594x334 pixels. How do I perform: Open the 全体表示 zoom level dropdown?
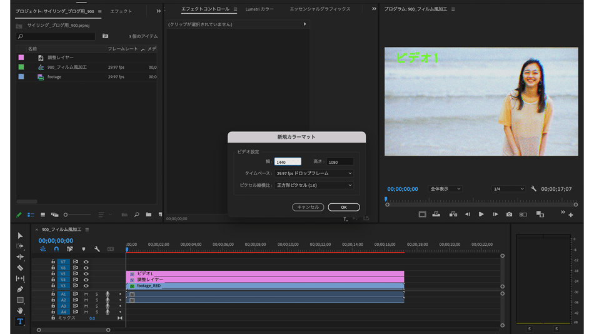445,189
